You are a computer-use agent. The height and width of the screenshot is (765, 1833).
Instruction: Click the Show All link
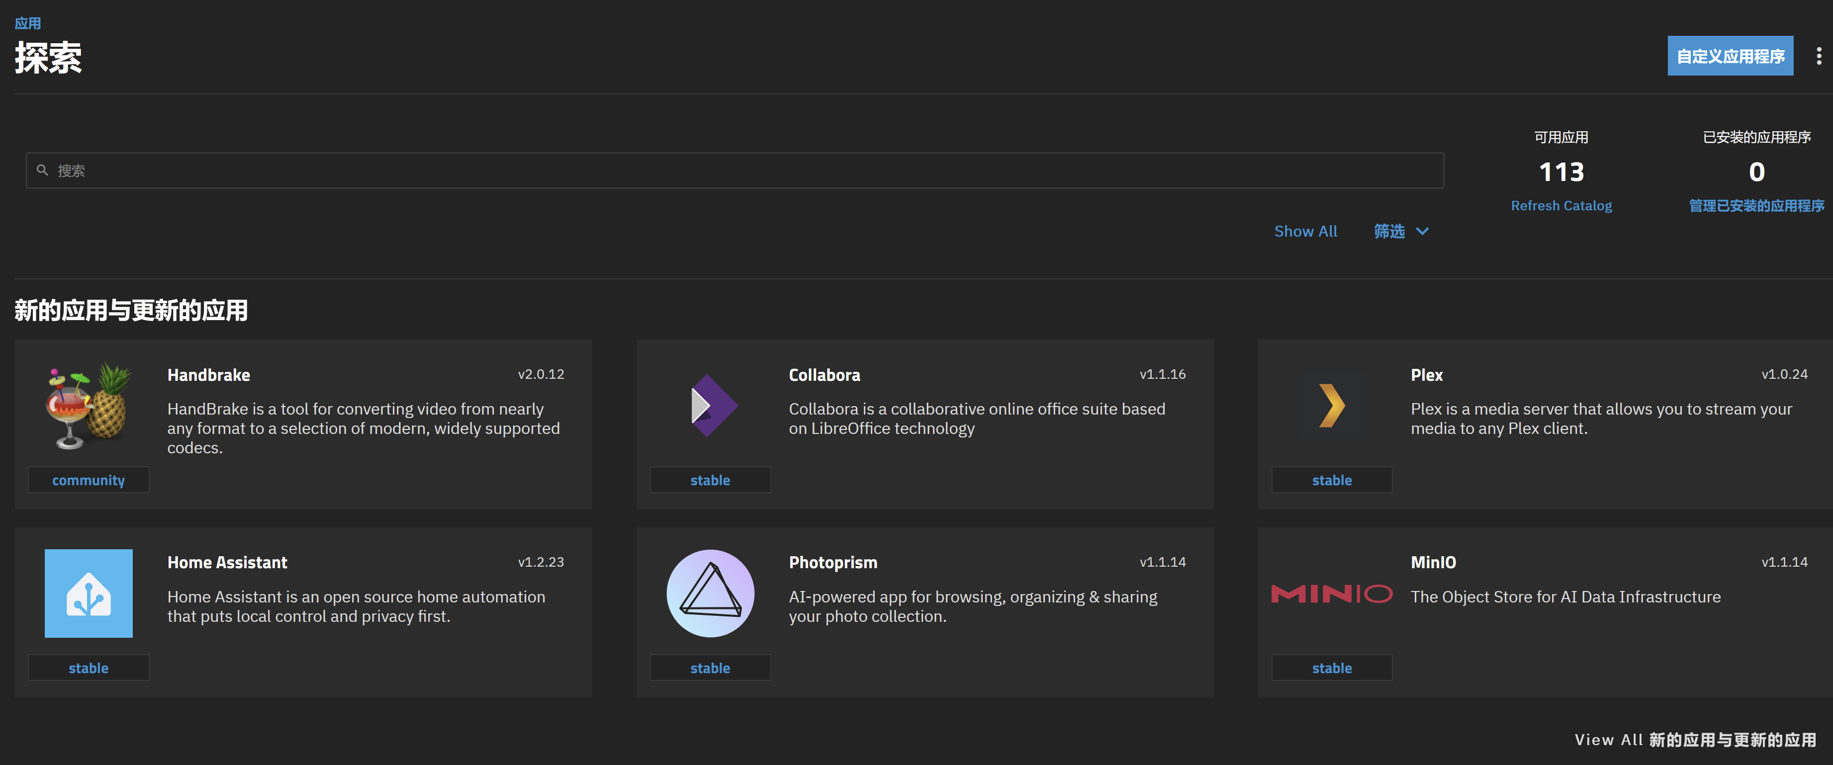click(x=1306, y=231)
